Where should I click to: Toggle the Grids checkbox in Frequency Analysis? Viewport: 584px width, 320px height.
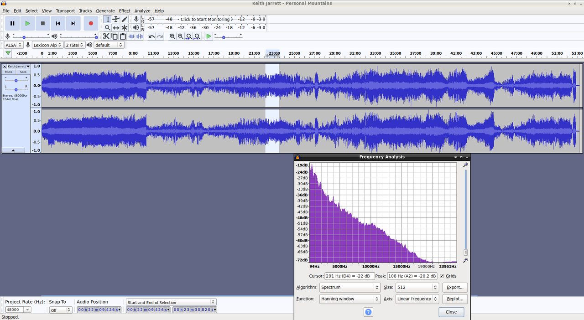click(442, 276)
